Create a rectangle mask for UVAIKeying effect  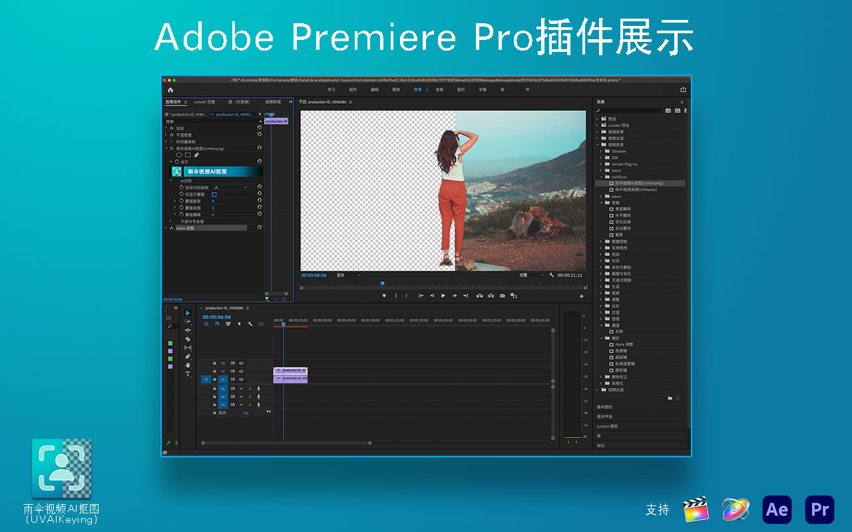(x=188, y=155)
